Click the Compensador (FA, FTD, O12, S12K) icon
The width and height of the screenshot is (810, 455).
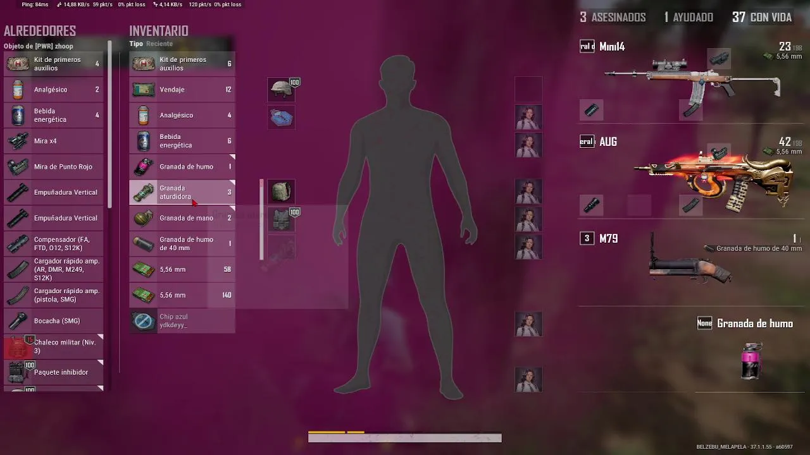point(18,244)
